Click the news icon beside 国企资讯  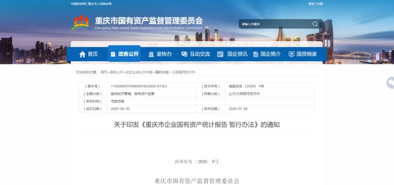pyautogui.click(x=220, y=54)
